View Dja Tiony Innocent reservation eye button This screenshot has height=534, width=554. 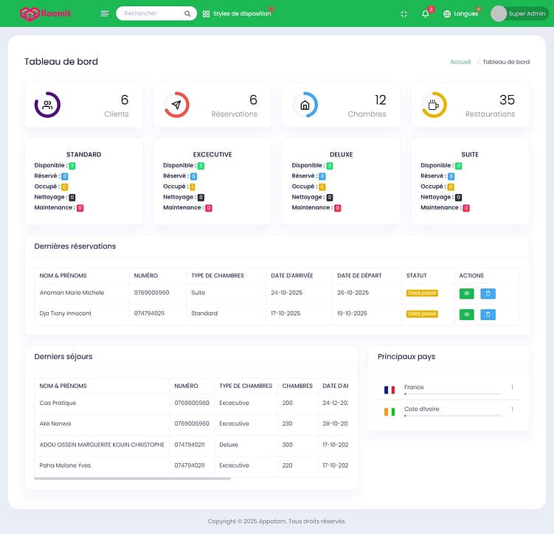coord(466,314)
